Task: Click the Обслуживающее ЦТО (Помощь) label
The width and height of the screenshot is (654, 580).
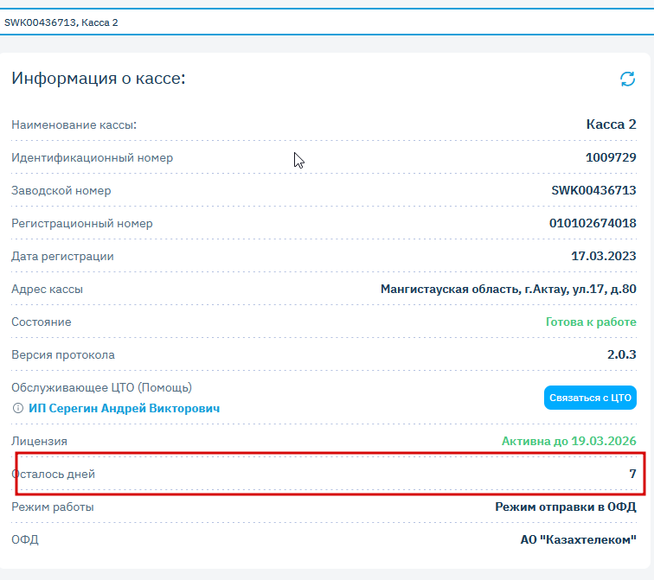Action: click(101, 387)
